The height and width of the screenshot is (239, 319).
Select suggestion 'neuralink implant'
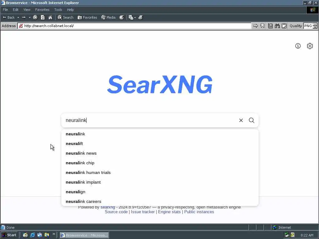point(160,182)
